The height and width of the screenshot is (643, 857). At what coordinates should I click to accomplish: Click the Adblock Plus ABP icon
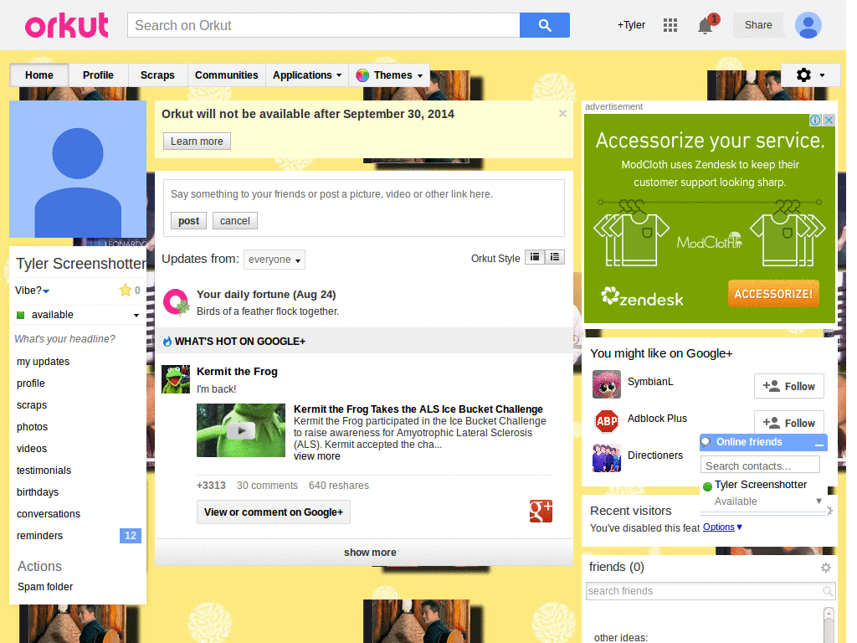tap(607, 421)
